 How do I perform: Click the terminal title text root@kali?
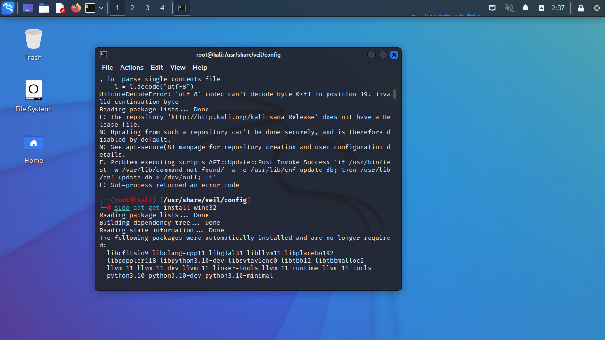tap(238, 55)
